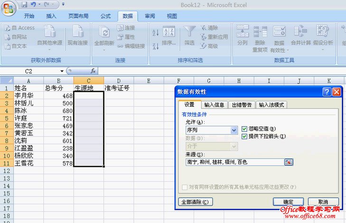Screen dimensions: 346x223
Task: Open 自其他来源 data sources menu
Action: click(50, 37)
